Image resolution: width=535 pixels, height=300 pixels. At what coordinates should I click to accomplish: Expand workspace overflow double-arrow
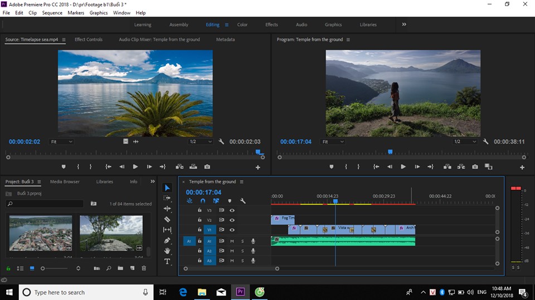[x=404, y=24]
